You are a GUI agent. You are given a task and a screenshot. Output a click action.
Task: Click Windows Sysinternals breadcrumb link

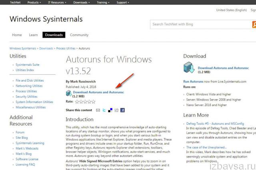point(23,48)
